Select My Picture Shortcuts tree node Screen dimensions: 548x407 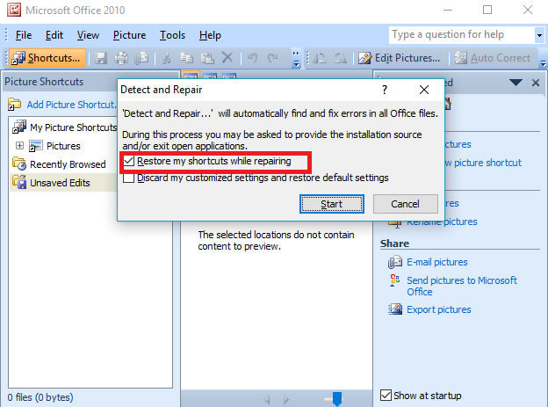pyautogui.click(x=73, y=127)
